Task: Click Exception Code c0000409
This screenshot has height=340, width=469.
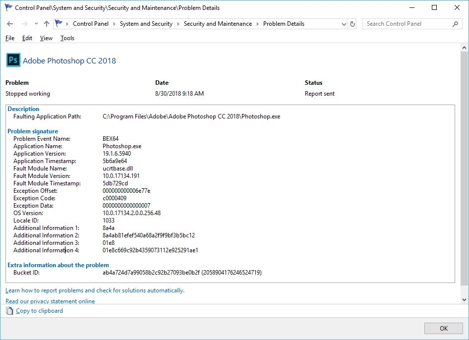Action: pyautogui.click(x=114, y=198)
